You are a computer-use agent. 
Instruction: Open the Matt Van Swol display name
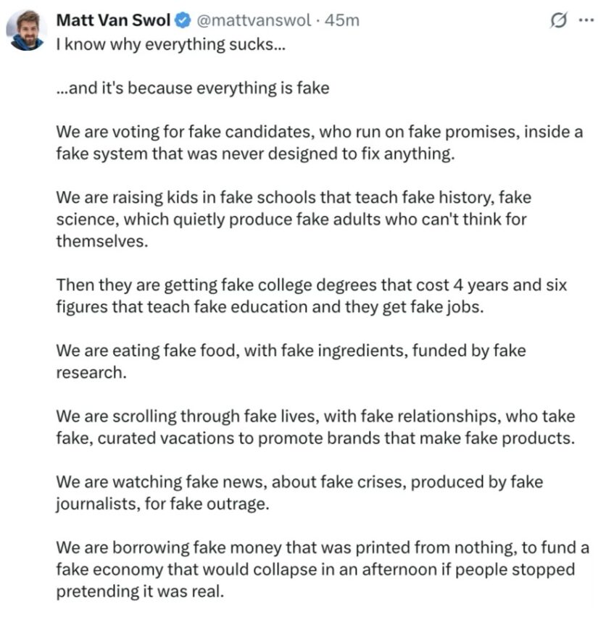tap(114, 20)
